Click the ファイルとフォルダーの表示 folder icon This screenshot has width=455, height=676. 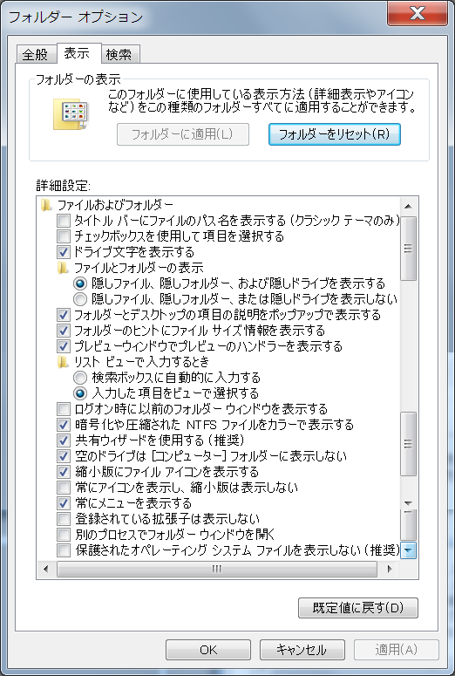(x=64, y=268)
